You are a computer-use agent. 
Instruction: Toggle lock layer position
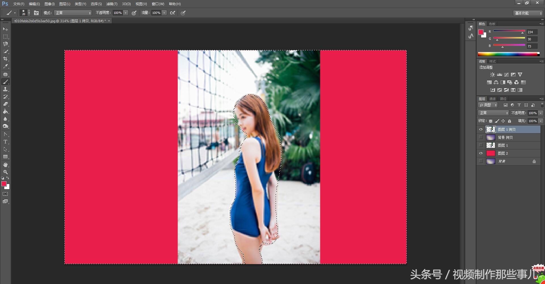503,121
